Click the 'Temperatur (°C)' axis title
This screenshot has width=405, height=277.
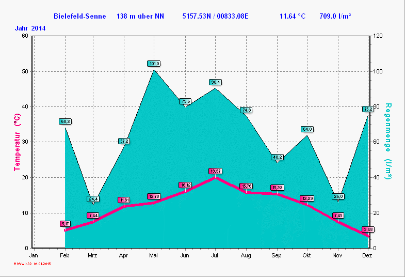click(x=17, y=142)
